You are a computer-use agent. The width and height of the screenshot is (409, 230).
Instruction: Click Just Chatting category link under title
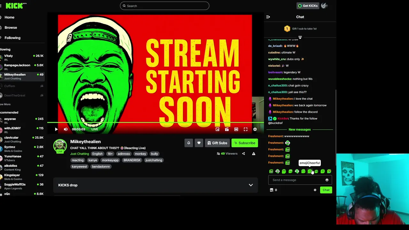[80, 154]
